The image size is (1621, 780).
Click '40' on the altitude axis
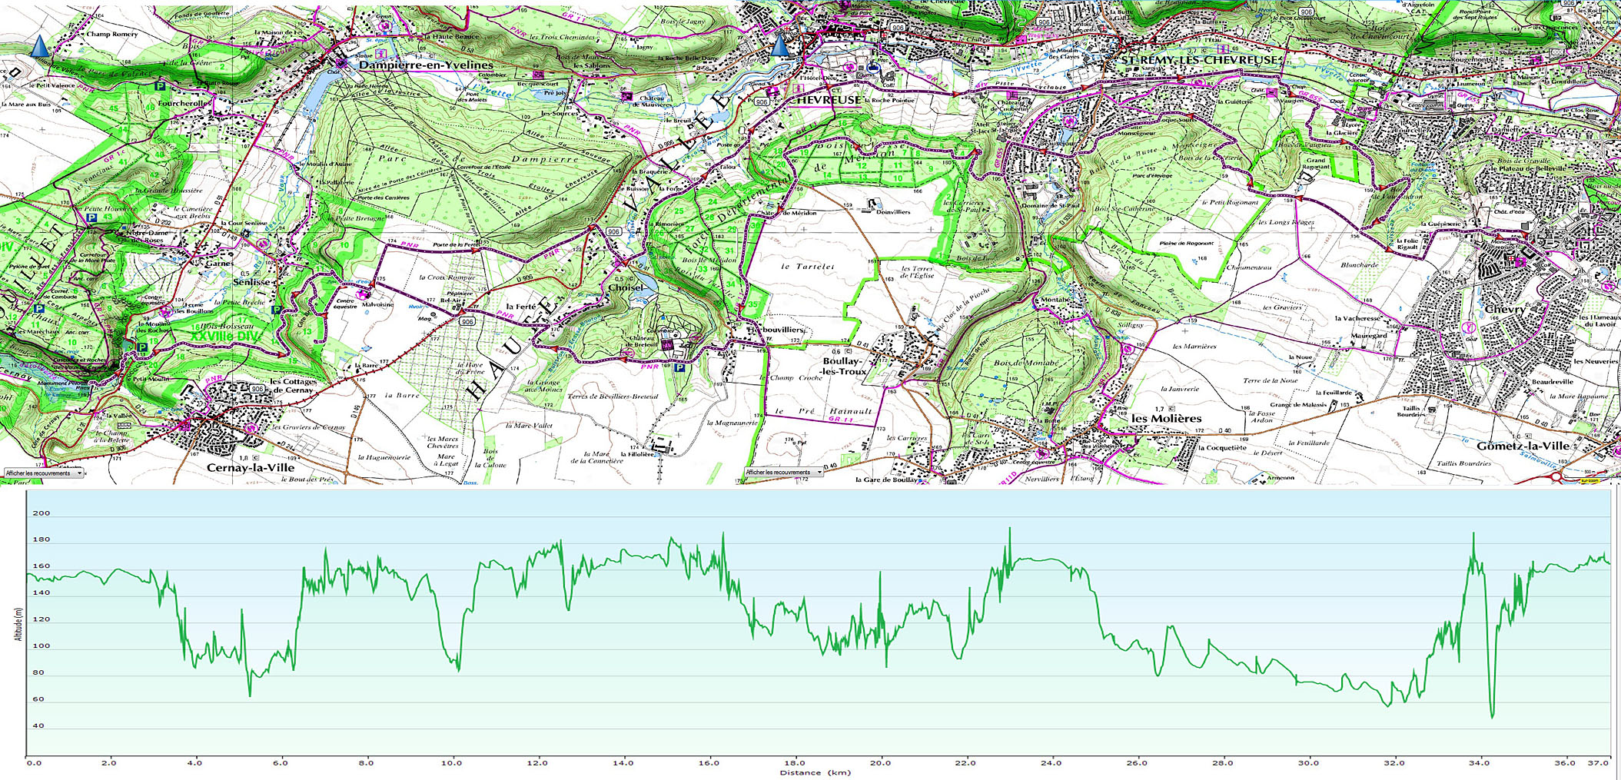(x=38, y=725)
